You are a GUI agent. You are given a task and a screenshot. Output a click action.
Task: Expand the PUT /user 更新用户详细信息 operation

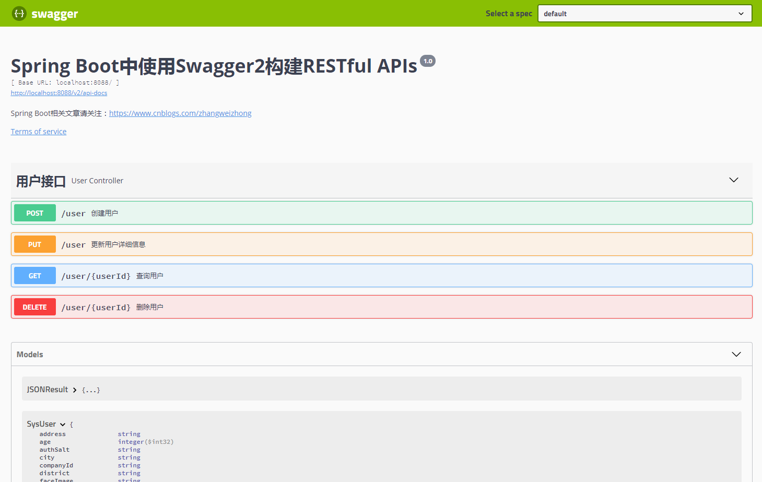pyautogui.click(x=382, y=244)
